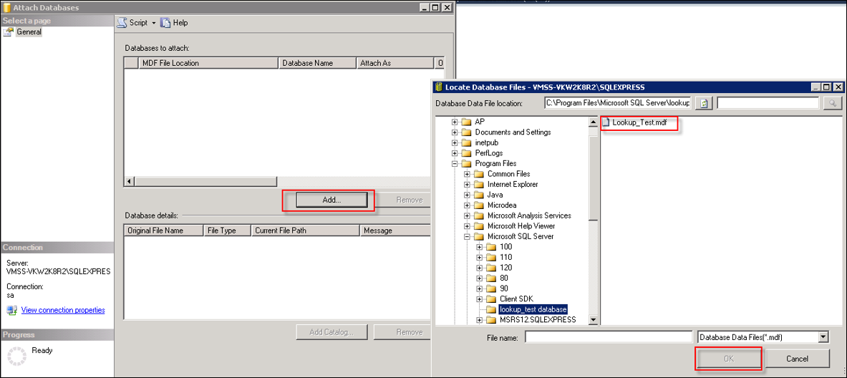Click OK in Locate Database Files
The image size is (847, 378).
pos(727,358)
